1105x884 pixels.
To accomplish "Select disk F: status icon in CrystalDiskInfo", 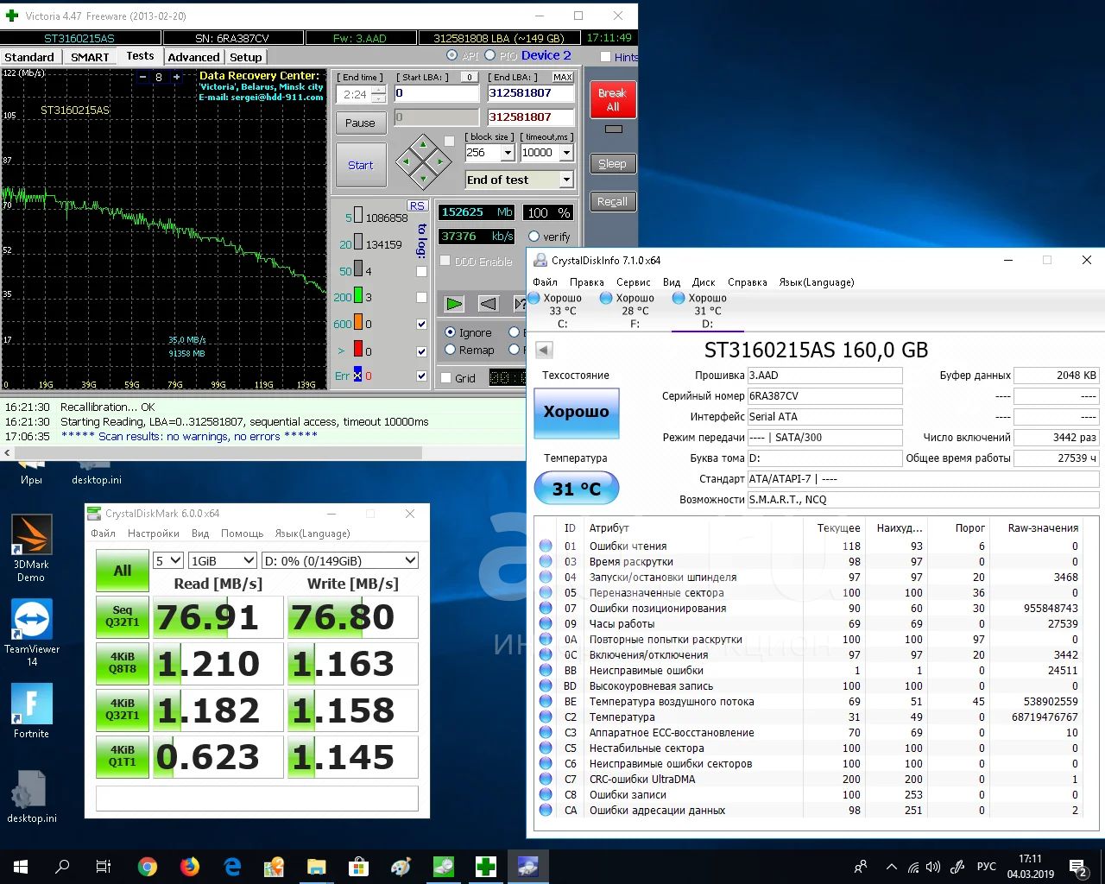I will 606,298.
